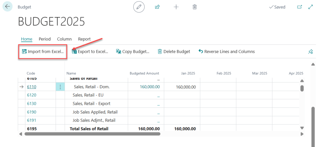Image resolution: width=333 pixels, height=147 pixels.
Task: Click the horizontal scrollbar thumb
Action: click(92, 134)
